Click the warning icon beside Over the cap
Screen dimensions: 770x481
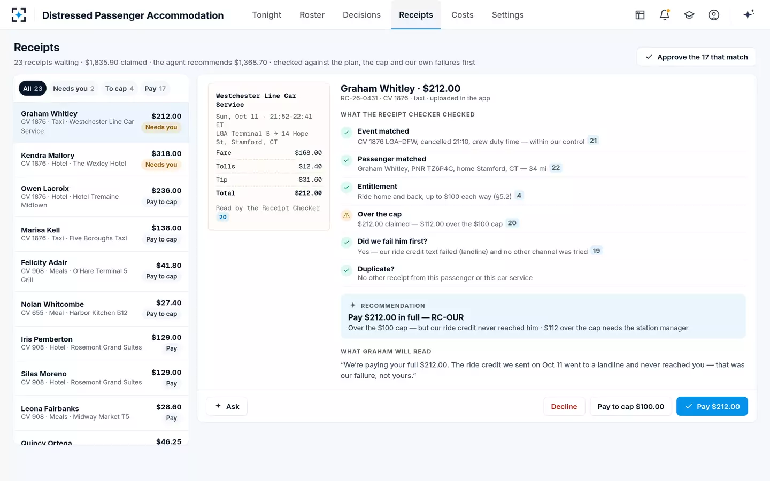click(346, 215)
